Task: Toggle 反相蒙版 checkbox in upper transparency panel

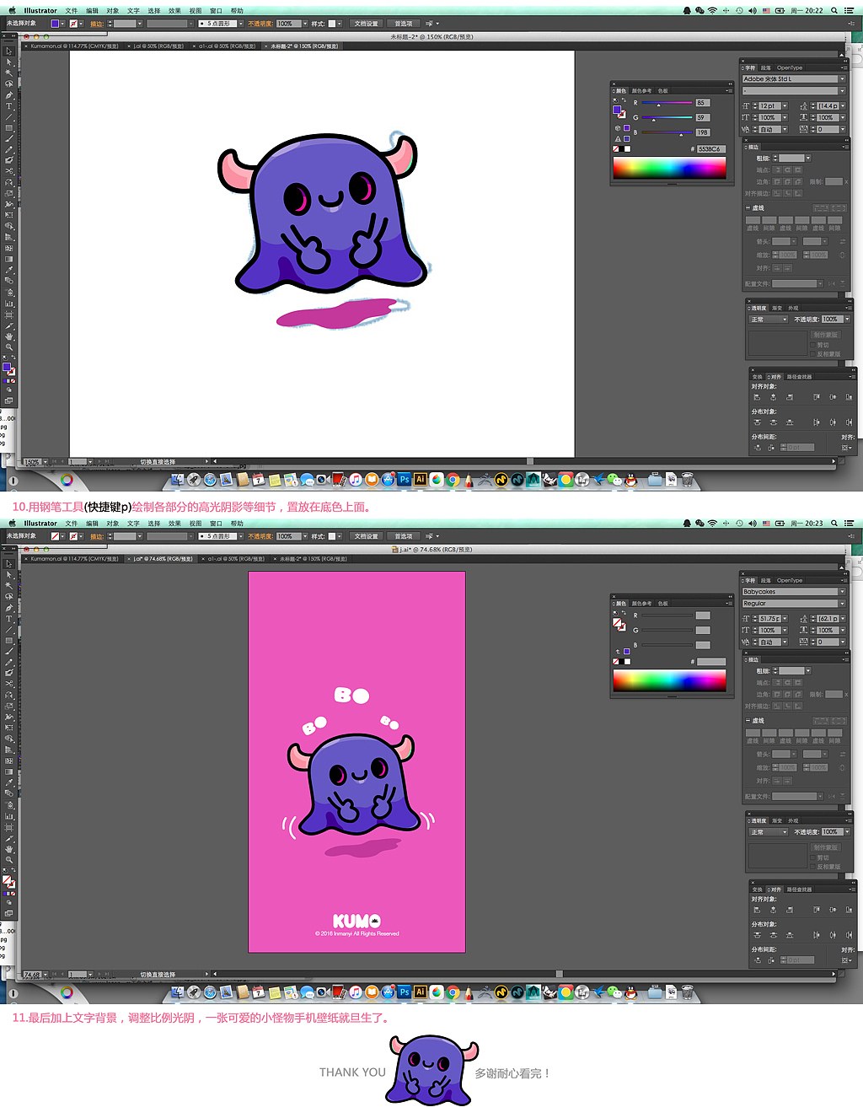Action: [x=813, y=354]
